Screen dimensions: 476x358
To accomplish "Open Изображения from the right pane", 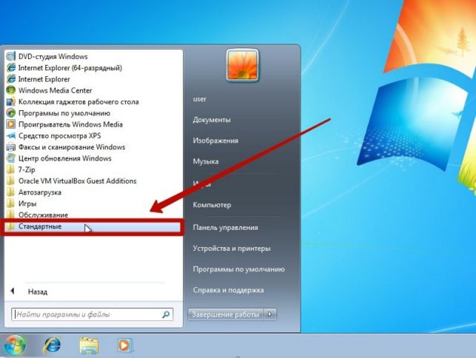I will pos(215,141).
